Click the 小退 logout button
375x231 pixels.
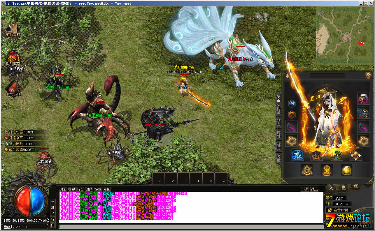pos(305,189)
